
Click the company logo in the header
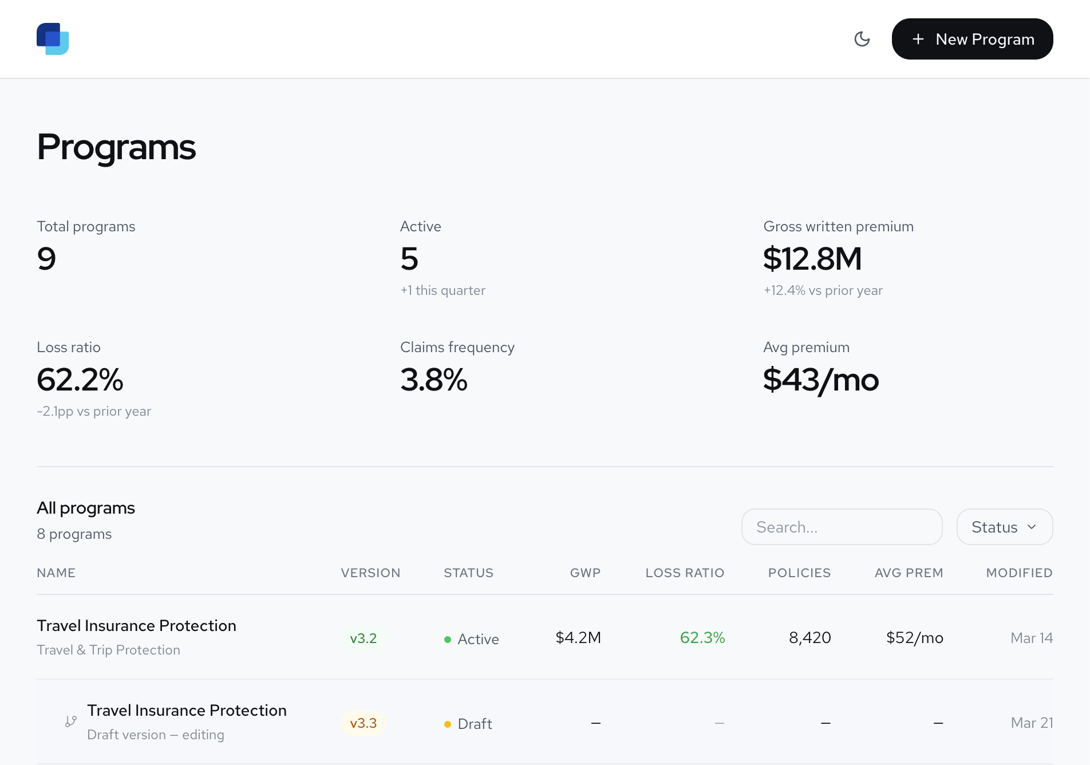point(52,39)
